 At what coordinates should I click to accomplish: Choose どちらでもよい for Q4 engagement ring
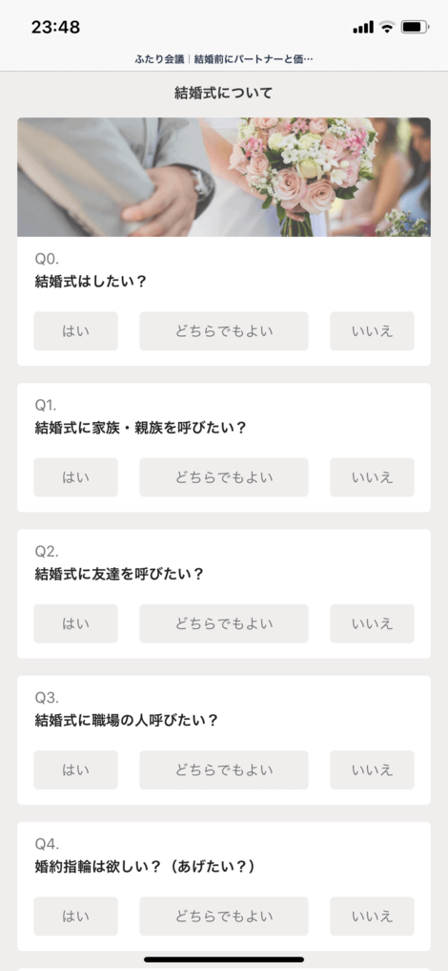click(x=224, y=917)
